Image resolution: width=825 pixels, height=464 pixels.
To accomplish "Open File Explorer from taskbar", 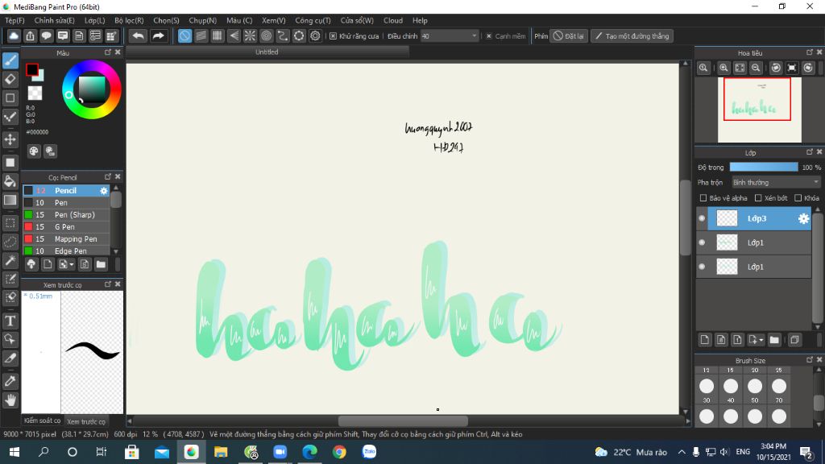I will tap(221, 451).
